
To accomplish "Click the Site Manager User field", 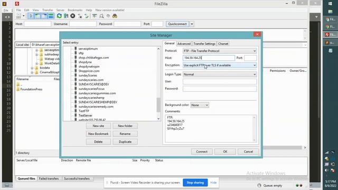I will [220, 81].
